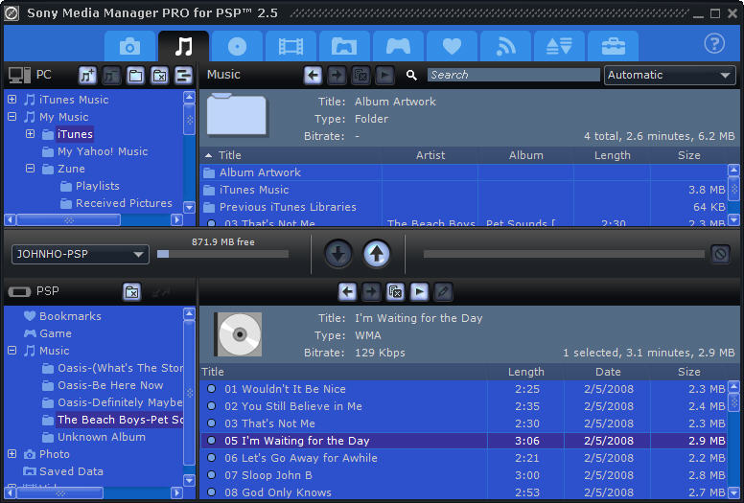Sort PC list by Album column

(525, 155)
